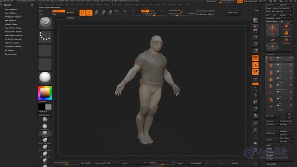The image size is (297, 167).
Task: Toggle the Floor grid button
Action: (255, 65)
